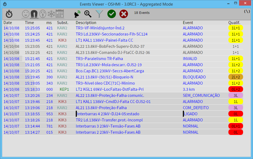Screen dimensions: 253x159
Task: Click the Qualif. column header
Action: tap(234, 23)
